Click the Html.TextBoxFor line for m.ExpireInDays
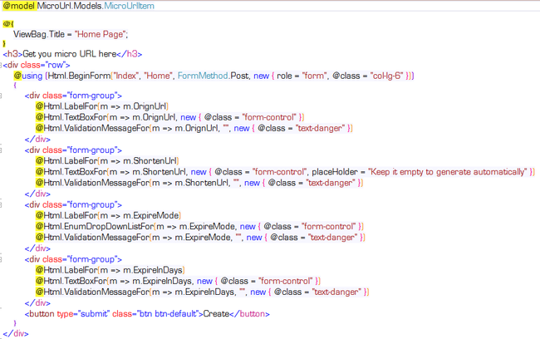 pyautogui.click(x=178, y=281)
